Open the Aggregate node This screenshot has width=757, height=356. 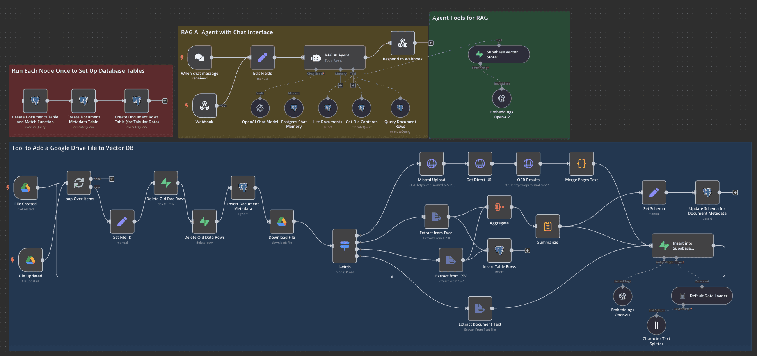[x=499, y=207]
